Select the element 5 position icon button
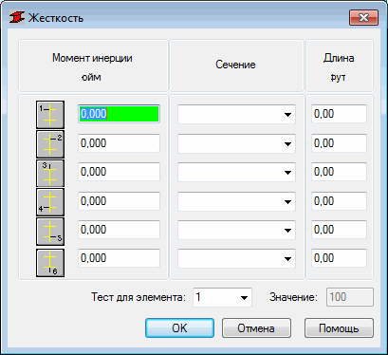Screen dimensions: 388x355 [50, 232]
